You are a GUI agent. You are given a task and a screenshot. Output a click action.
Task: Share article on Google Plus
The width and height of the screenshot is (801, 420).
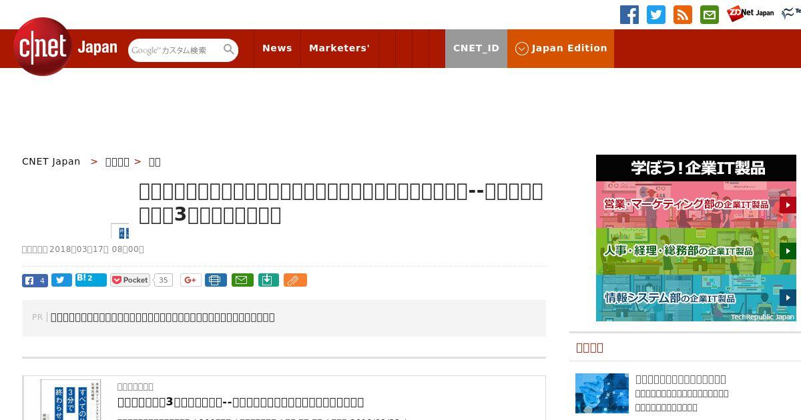(190, 280)
